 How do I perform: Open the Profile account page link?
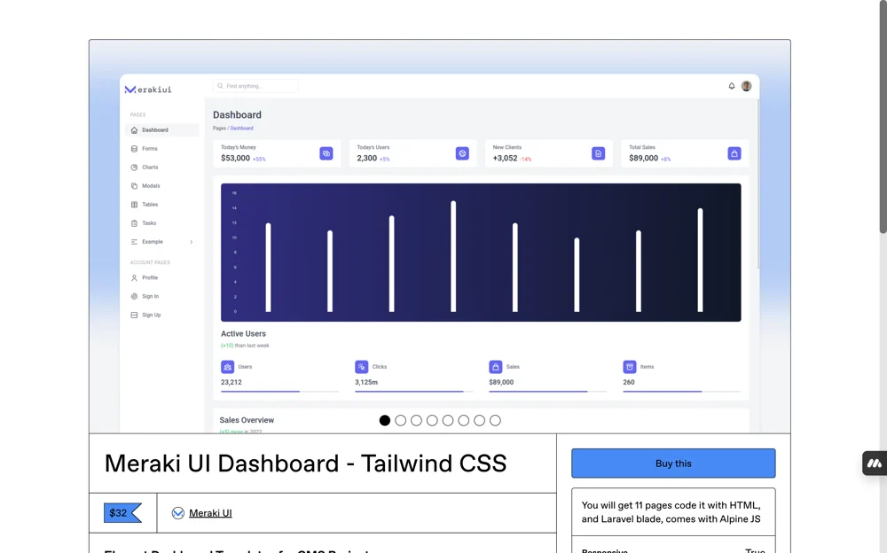[x=162, y=278]
